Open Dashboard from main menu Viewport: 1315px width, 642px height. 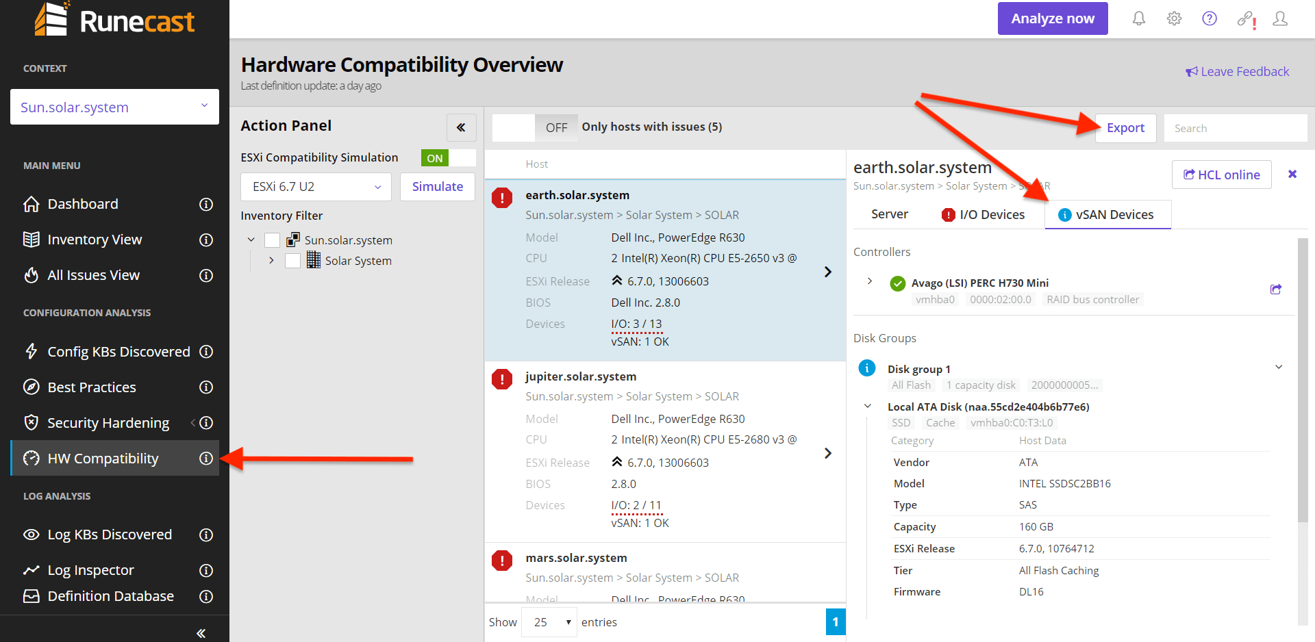click(x=83, y=204)
